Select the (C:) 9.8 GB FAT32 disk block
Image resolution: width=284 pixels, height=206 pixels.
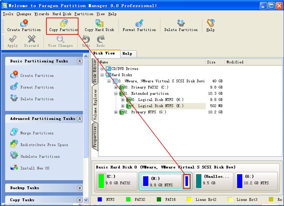(x=117, y=181)
